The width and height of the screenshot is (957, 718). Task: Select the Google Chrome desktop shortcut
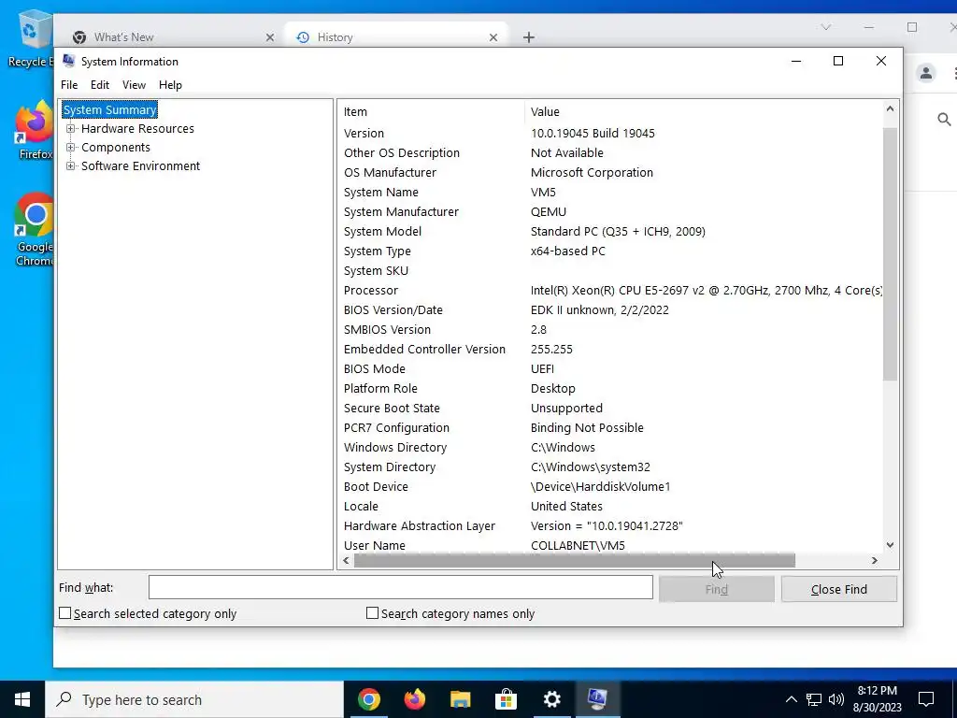35,230
